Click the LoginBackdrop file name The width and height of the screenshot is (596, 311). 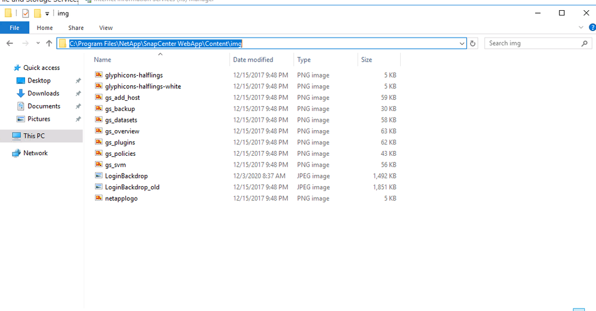126,176
